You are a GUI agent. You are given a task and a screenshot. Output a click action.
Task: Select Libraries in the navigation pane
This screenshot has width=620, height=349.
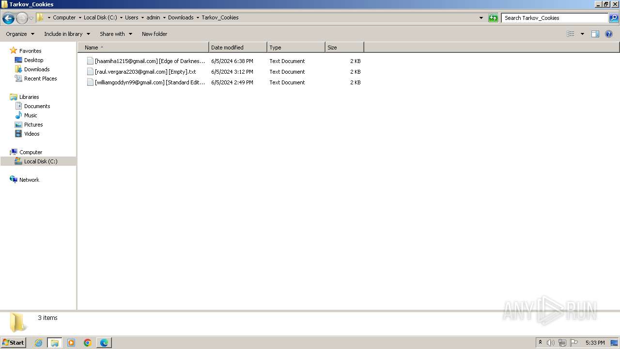coord(29,97)
